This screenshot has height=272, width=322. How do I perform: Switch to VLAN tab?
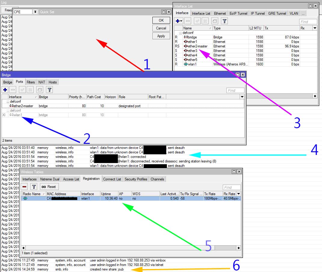[294, 13]
